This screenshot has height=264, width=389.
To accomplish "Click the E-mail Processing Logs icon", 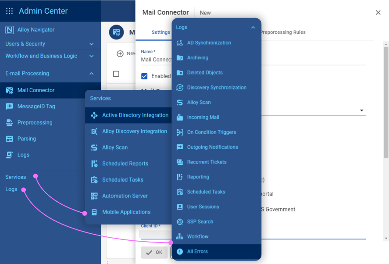I will pyautogui.click(x=9, y=155).
